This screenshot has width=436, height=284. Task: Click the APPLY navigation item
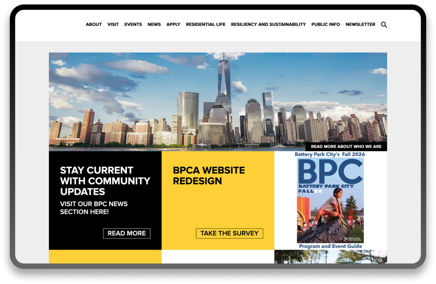click(173, 24)
